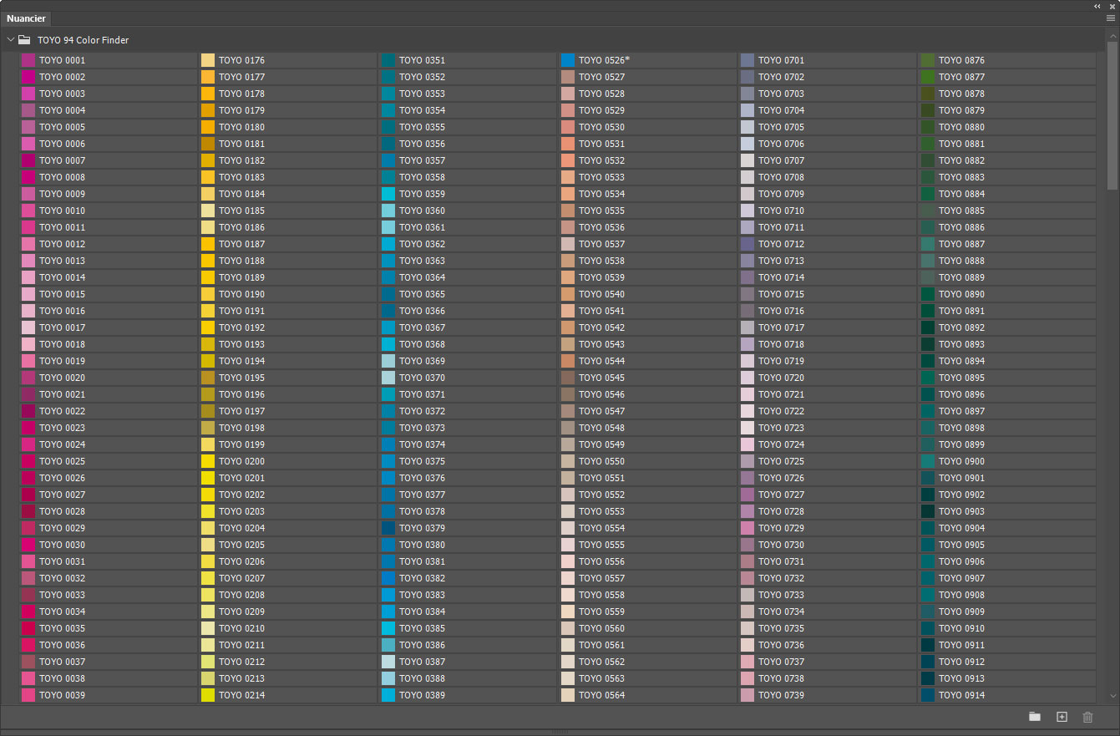Select the Nuancier tab
The width and height of the screenshot is (1120, 736).
tap(26, 18)
